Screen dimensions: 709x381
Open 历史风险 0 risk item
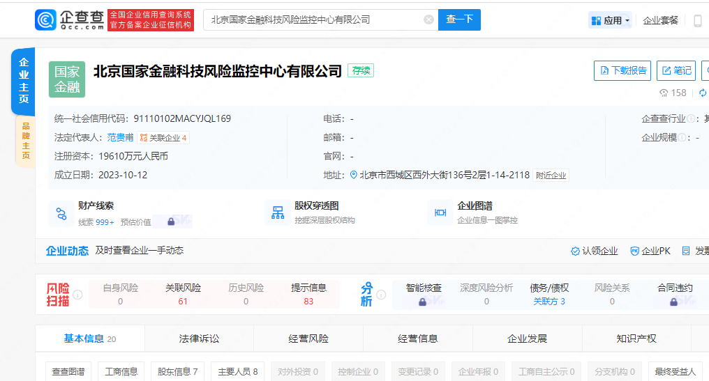(x=246, y=295)
